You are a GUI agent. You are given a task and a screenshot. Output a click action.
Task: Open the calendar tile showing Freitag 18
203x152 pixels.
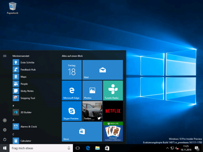(x=72, y=70)
